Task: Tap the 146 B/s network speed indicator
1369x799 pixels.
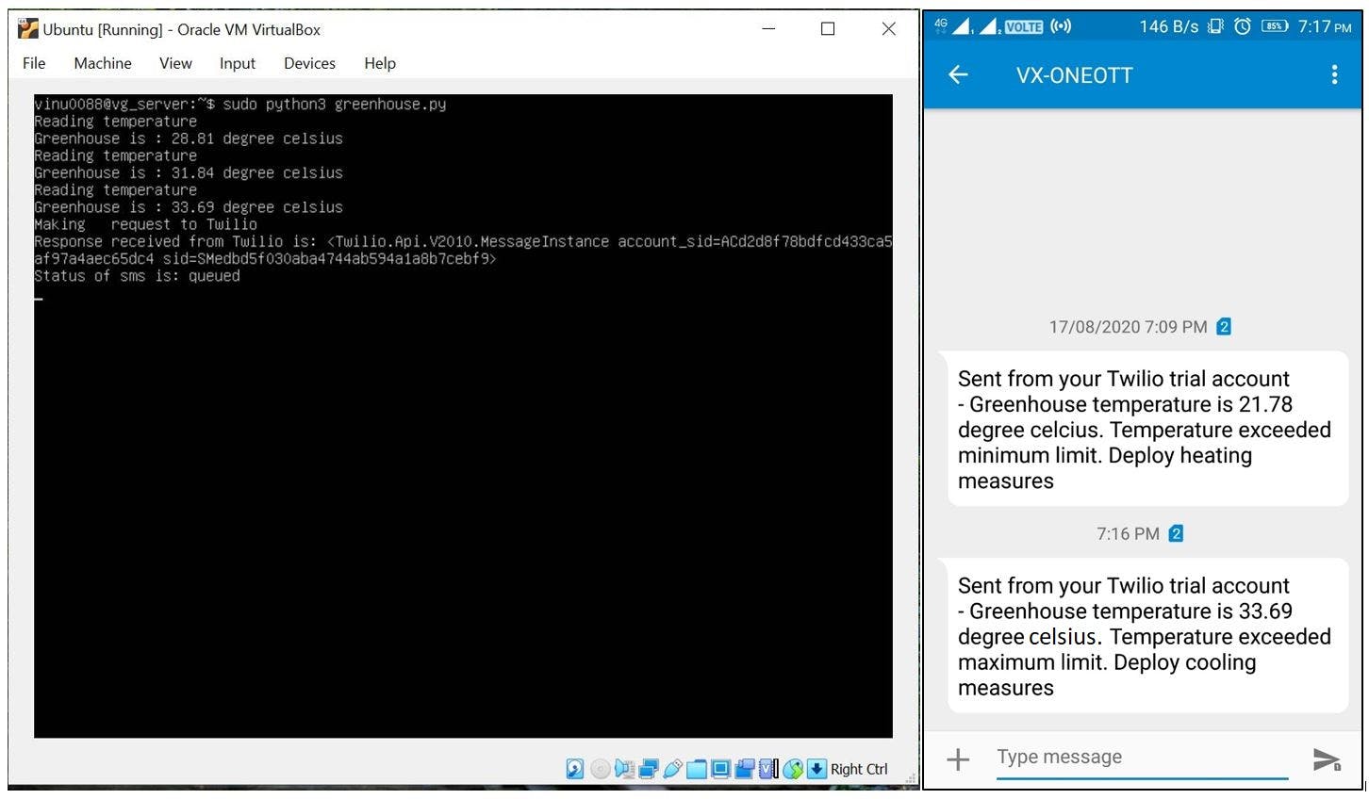Action: pos(1168,26)
